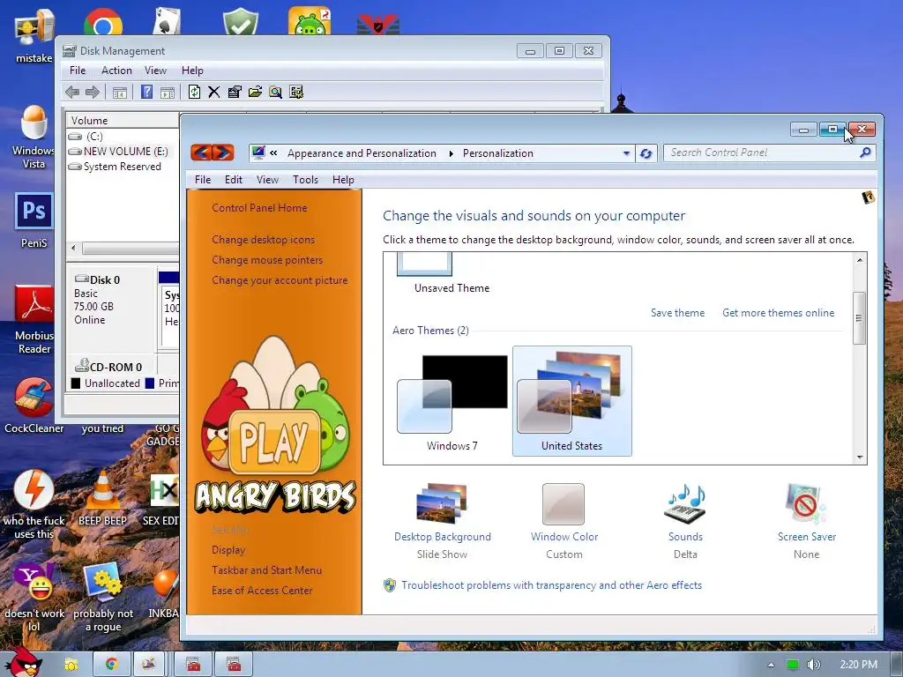903x677 pixels.
Task: Open the Help menu in Disk Management
Action: [x=192, y=71]
